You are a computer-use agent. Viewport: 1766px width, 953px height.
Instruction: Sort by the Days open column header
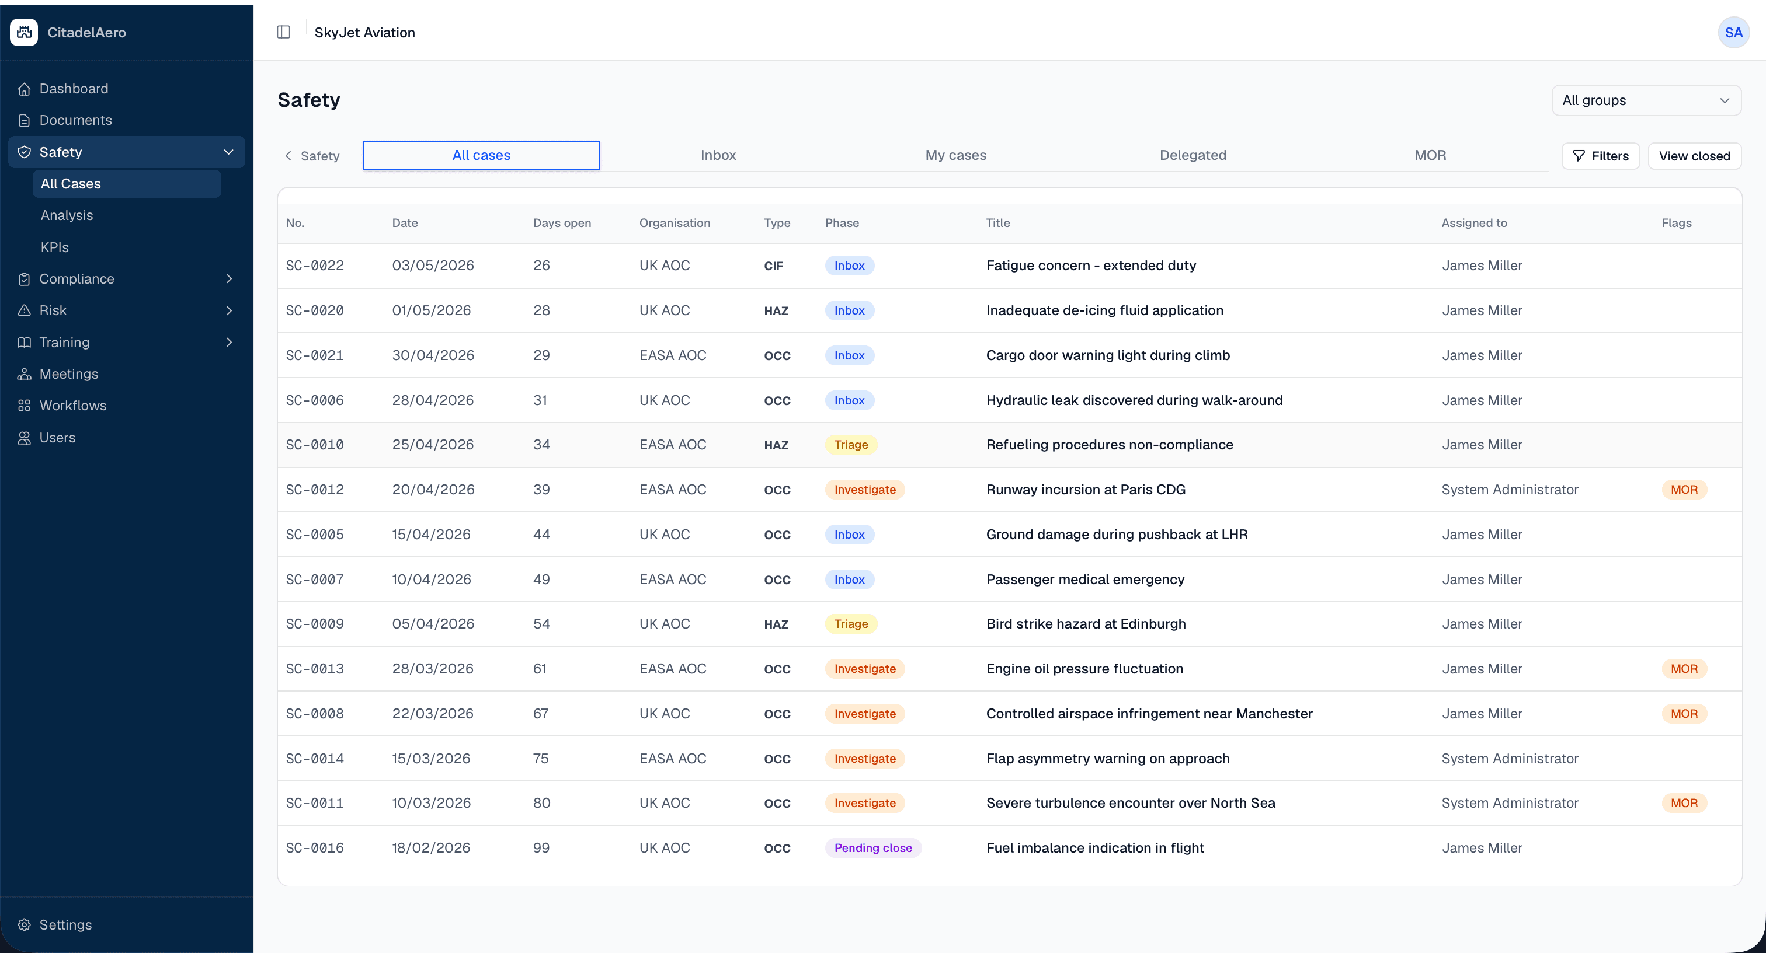point(561,224)
